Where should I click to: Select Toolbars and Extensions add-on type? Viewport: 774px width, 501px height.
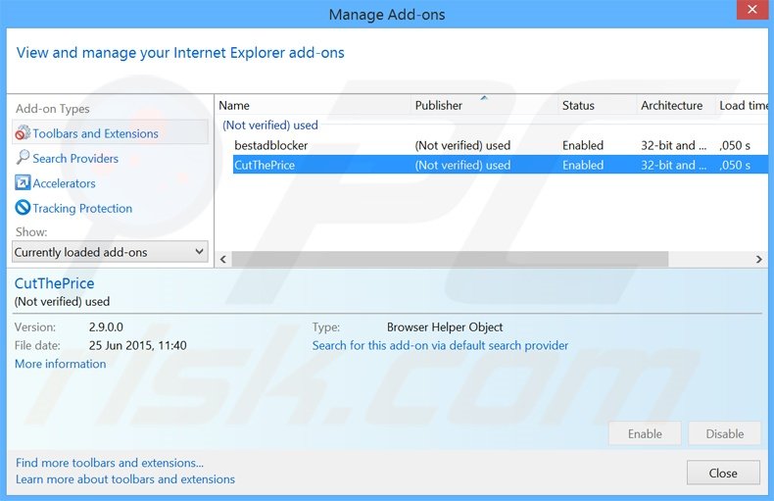(x=110, y=133)
